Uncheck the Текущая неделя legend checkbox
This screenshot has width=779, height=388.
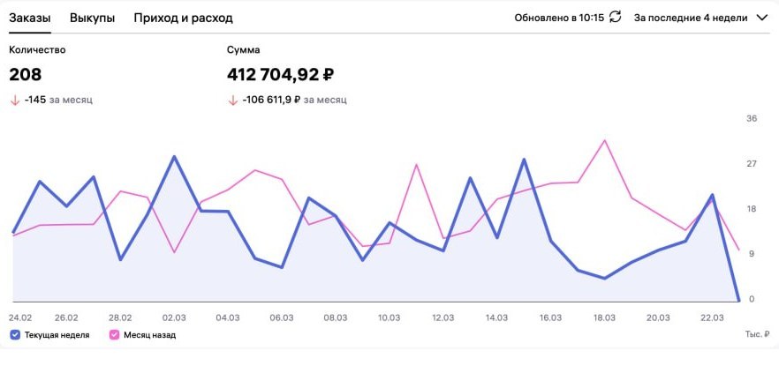[x=15, y=335]
